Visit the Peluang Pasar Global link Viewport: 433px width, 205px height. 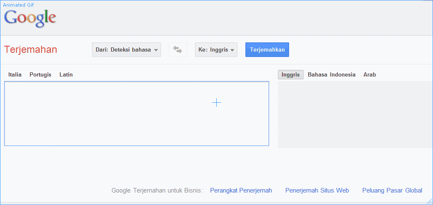(x=392, y=190)
